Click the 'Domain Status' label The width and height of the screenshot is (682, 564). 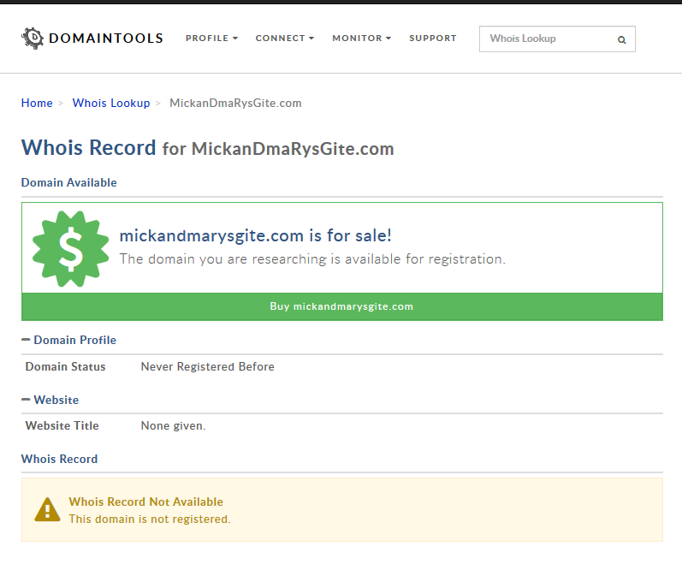point(65,366)
